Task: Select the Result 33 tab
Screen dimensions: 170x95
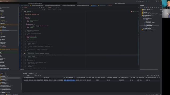Action: [31, 73]
